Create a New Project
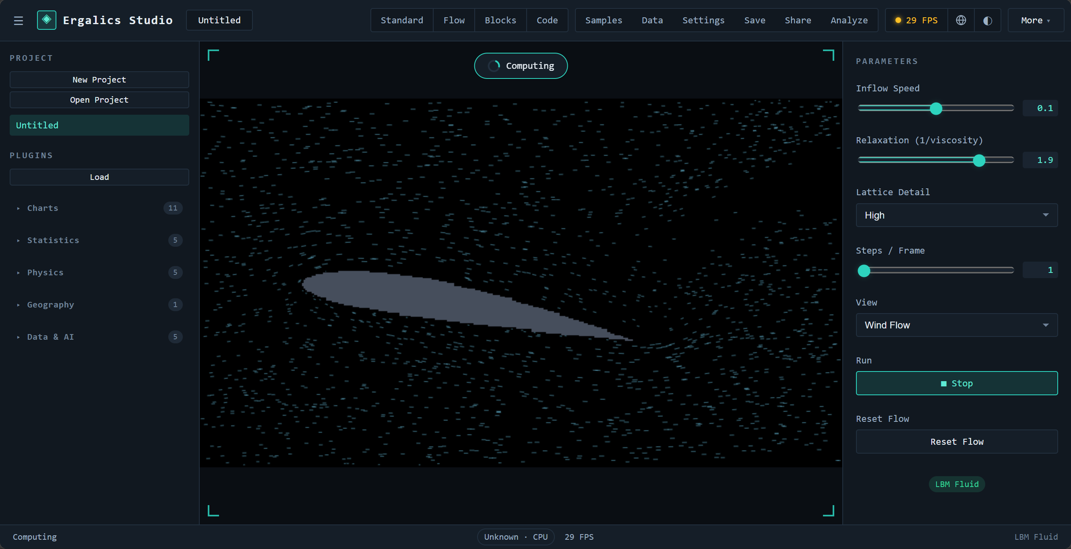 click(99, 79)
